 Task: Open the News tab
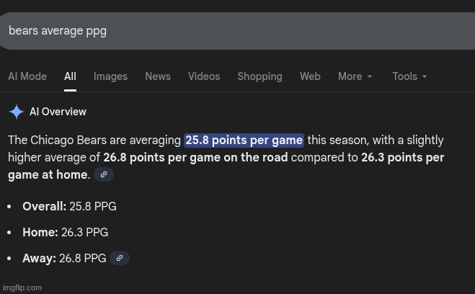click(158, 76)
